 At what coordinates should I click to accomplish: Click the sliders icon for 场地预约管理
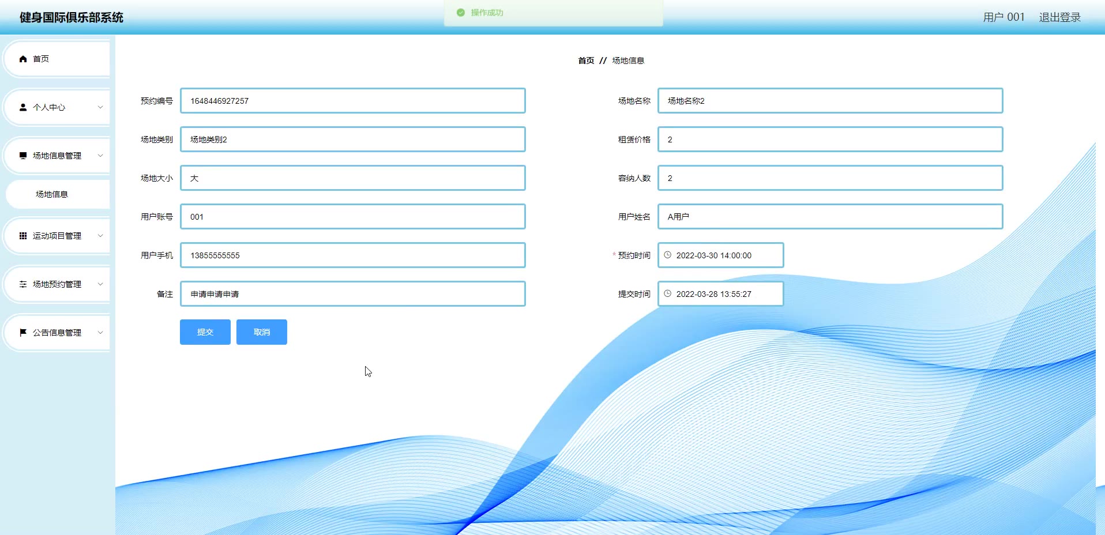click(23, 284)
